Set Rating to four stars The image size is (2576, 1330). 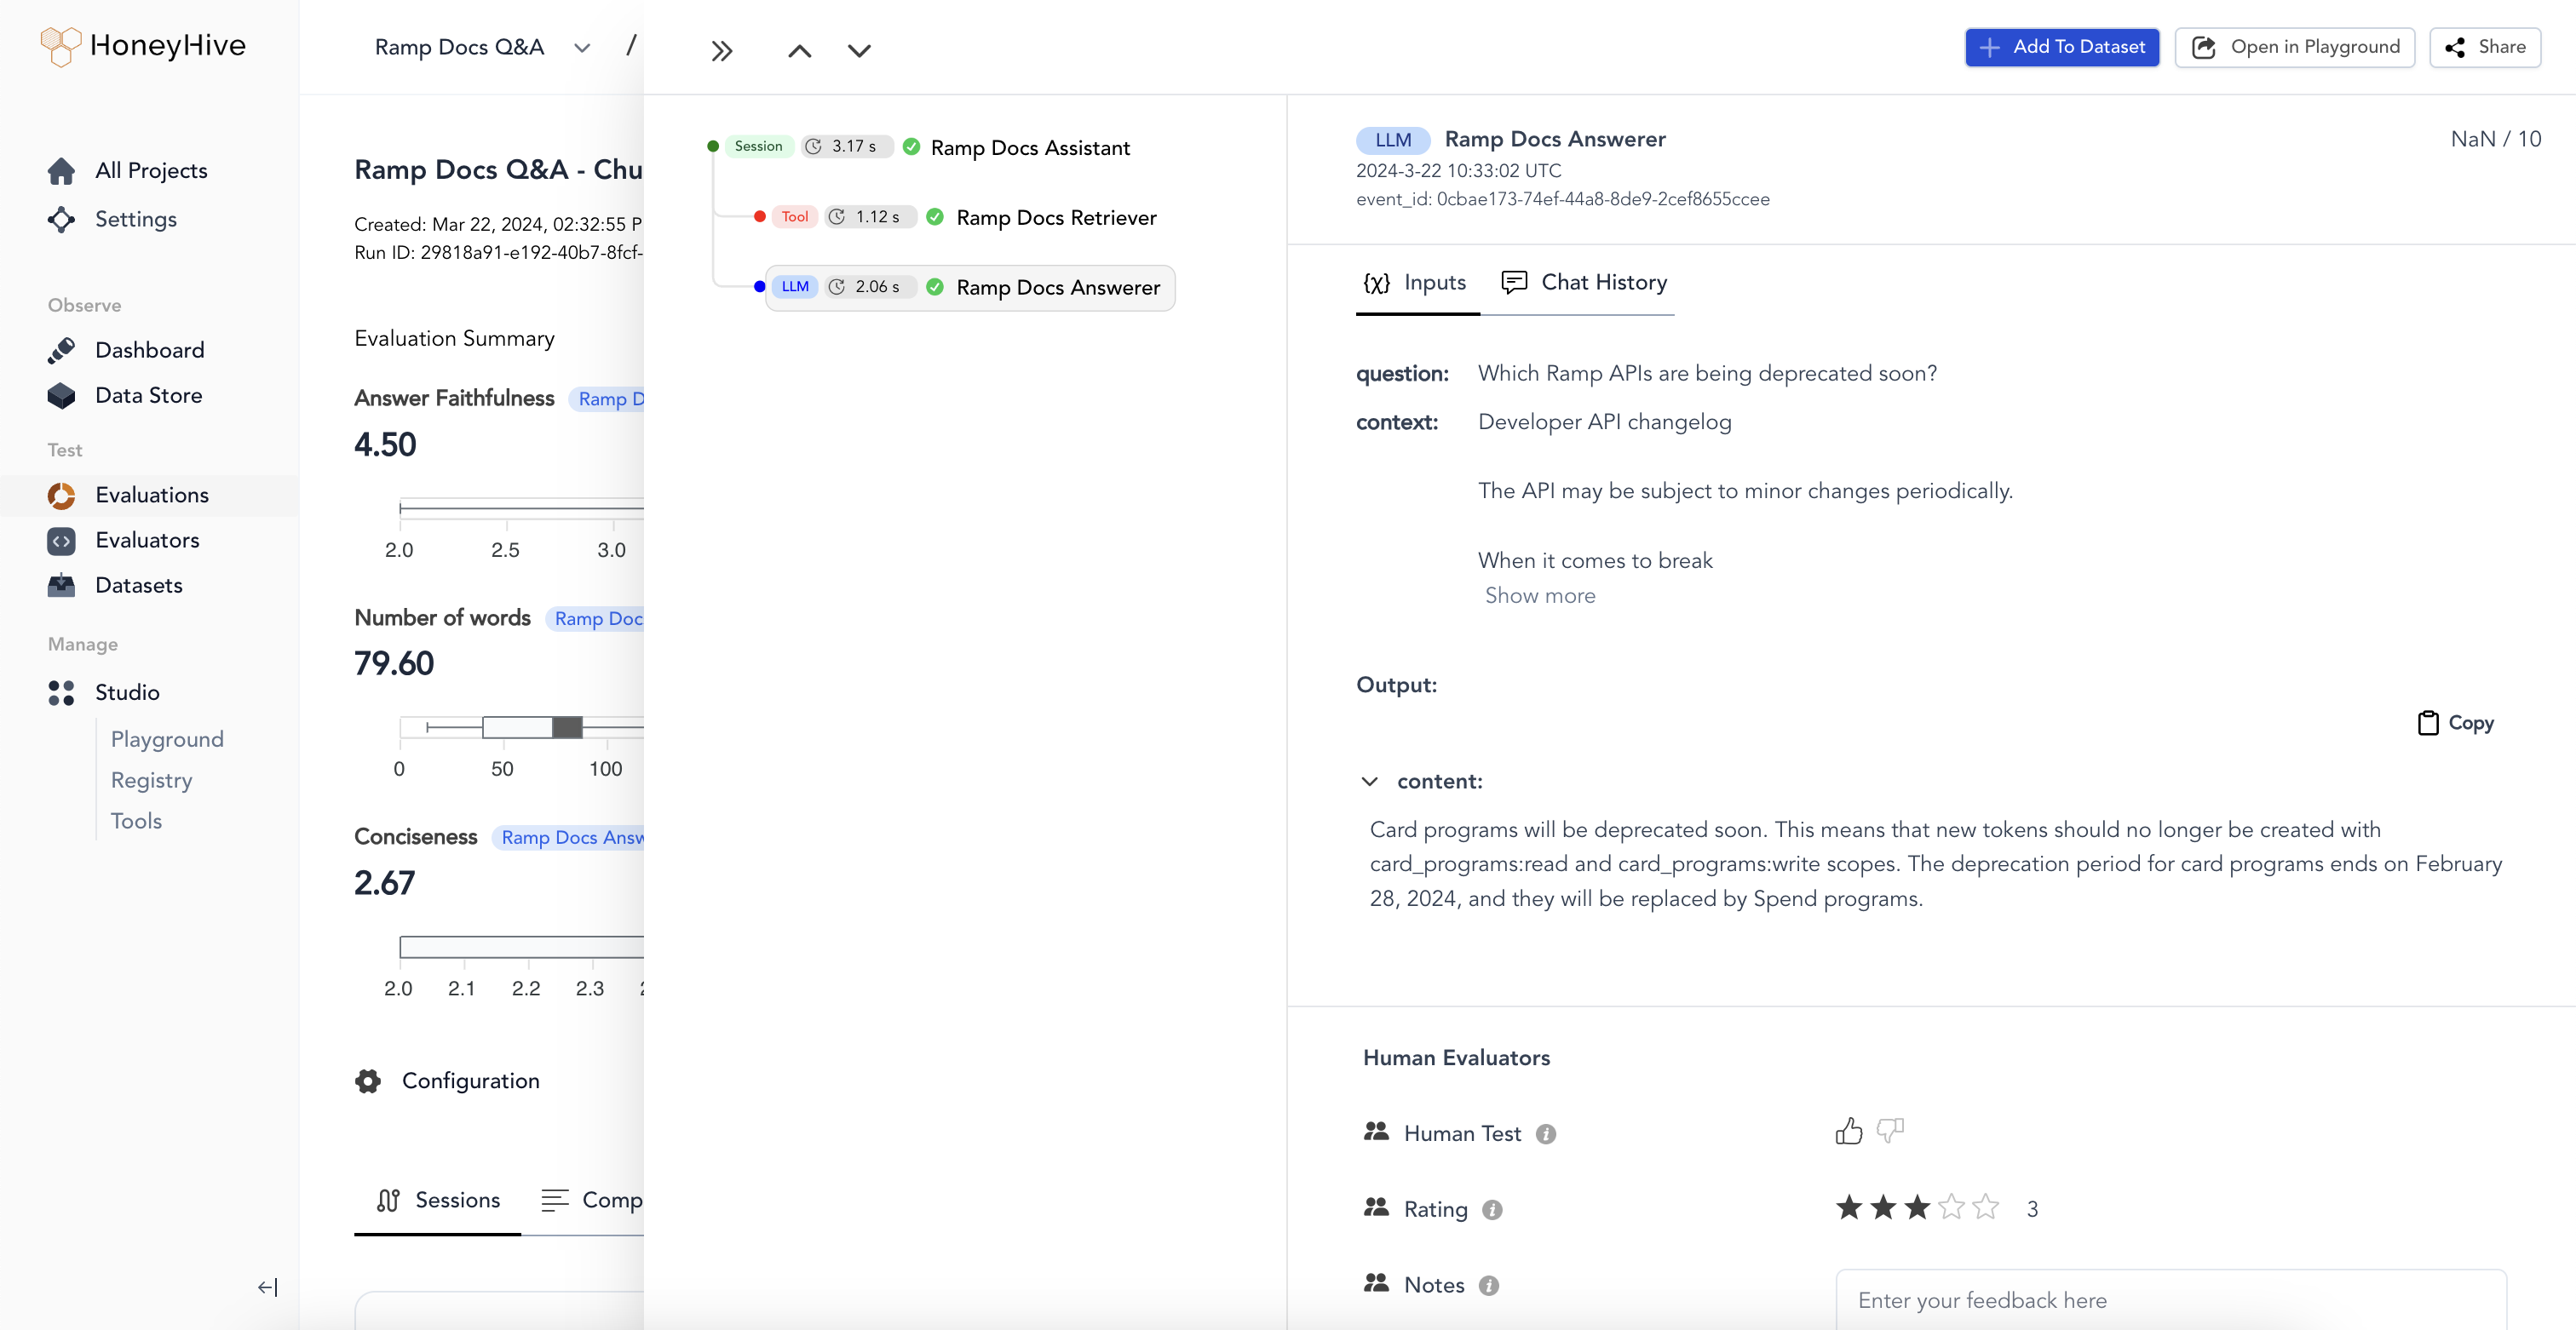(x=1951, y=1208)
